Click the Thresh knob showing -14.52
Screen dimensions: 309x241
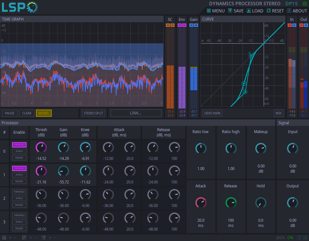41,147
